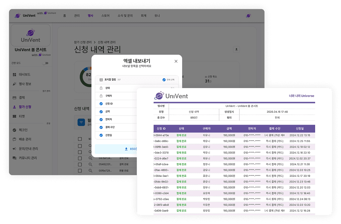341x224 pixels.
Task: Uncheck the 결제 수단 export column
Action: pos(100,127)
